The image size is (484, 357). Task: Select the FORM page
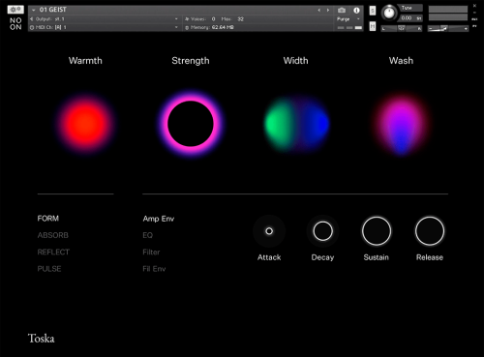pyautogui.click(x=48, y=219)
